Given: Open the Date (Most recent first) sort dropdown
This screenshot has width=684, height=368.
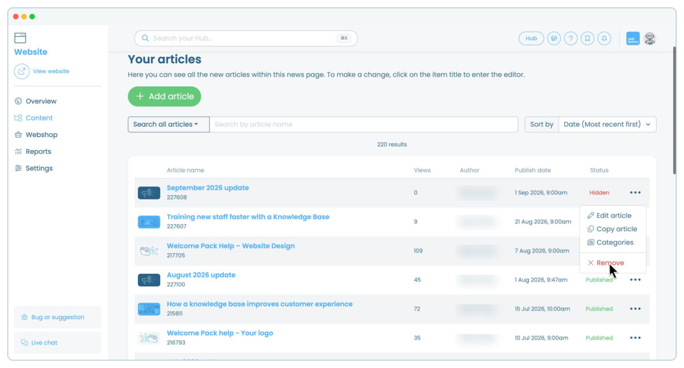Looking at the screenshot, I should (607, 124).
